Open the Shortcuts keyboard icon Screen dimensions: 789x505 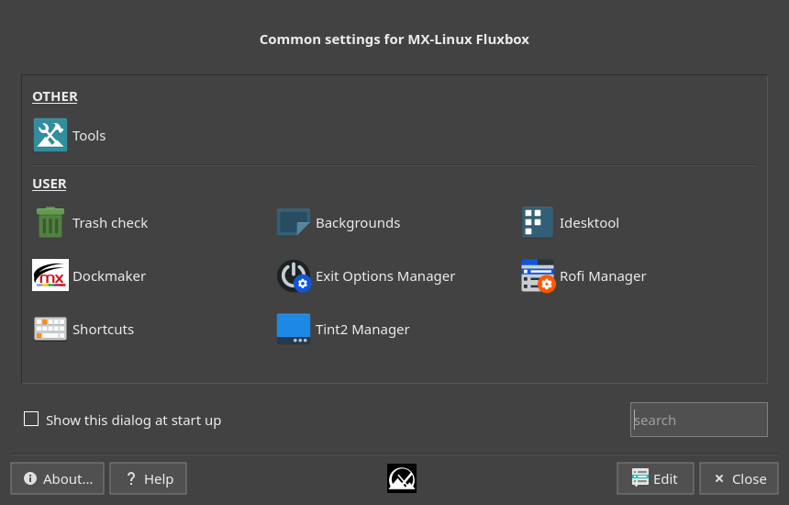(50, 329)
